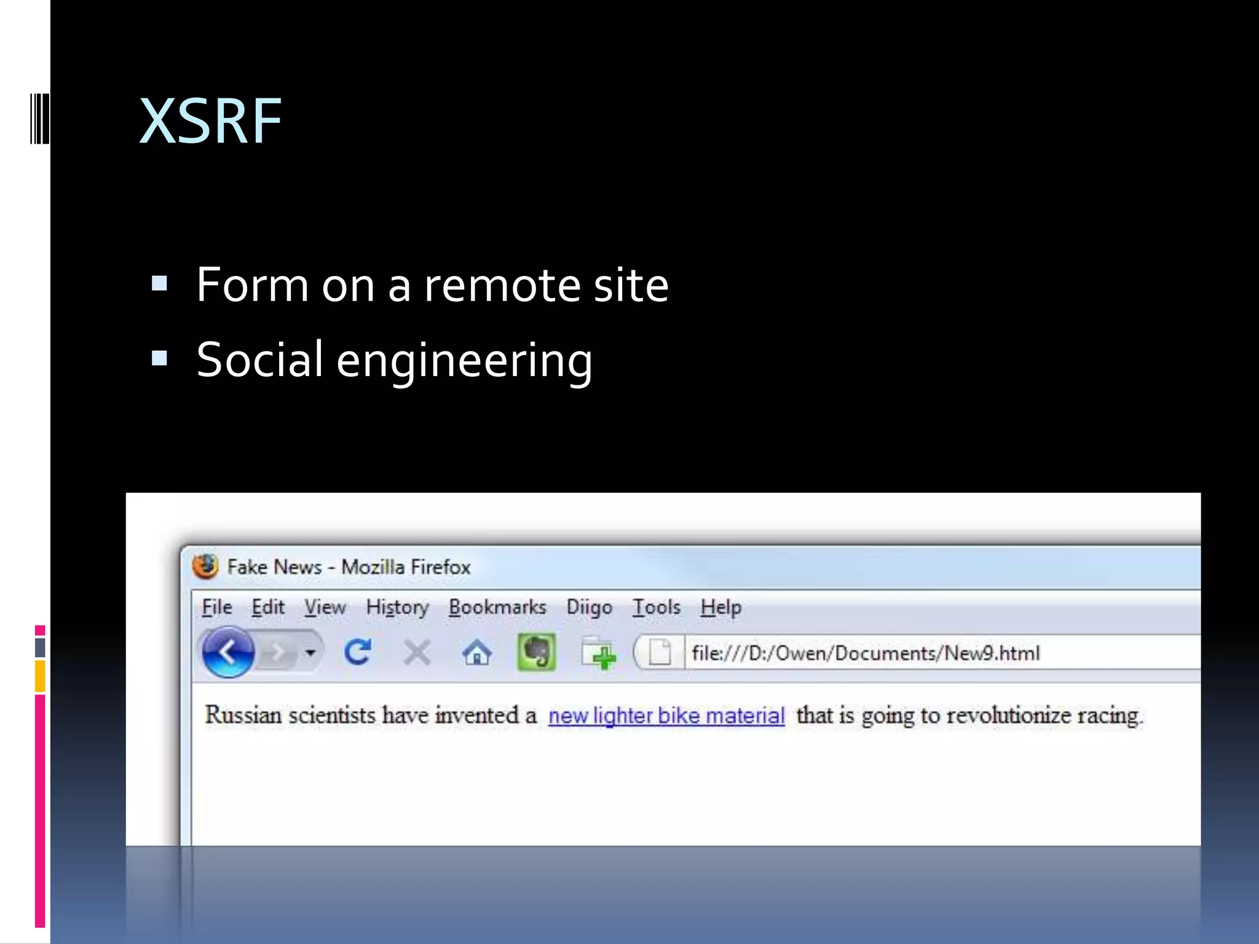
Task: Click the stop loading X icon
Action: coord(417,652)
